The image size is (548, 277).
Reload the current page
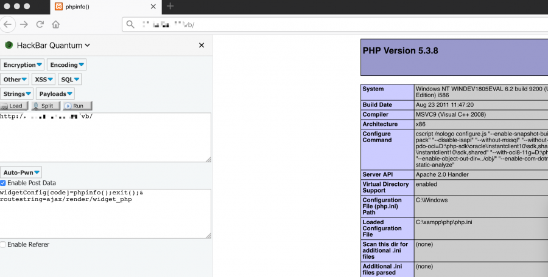point(40,24)
